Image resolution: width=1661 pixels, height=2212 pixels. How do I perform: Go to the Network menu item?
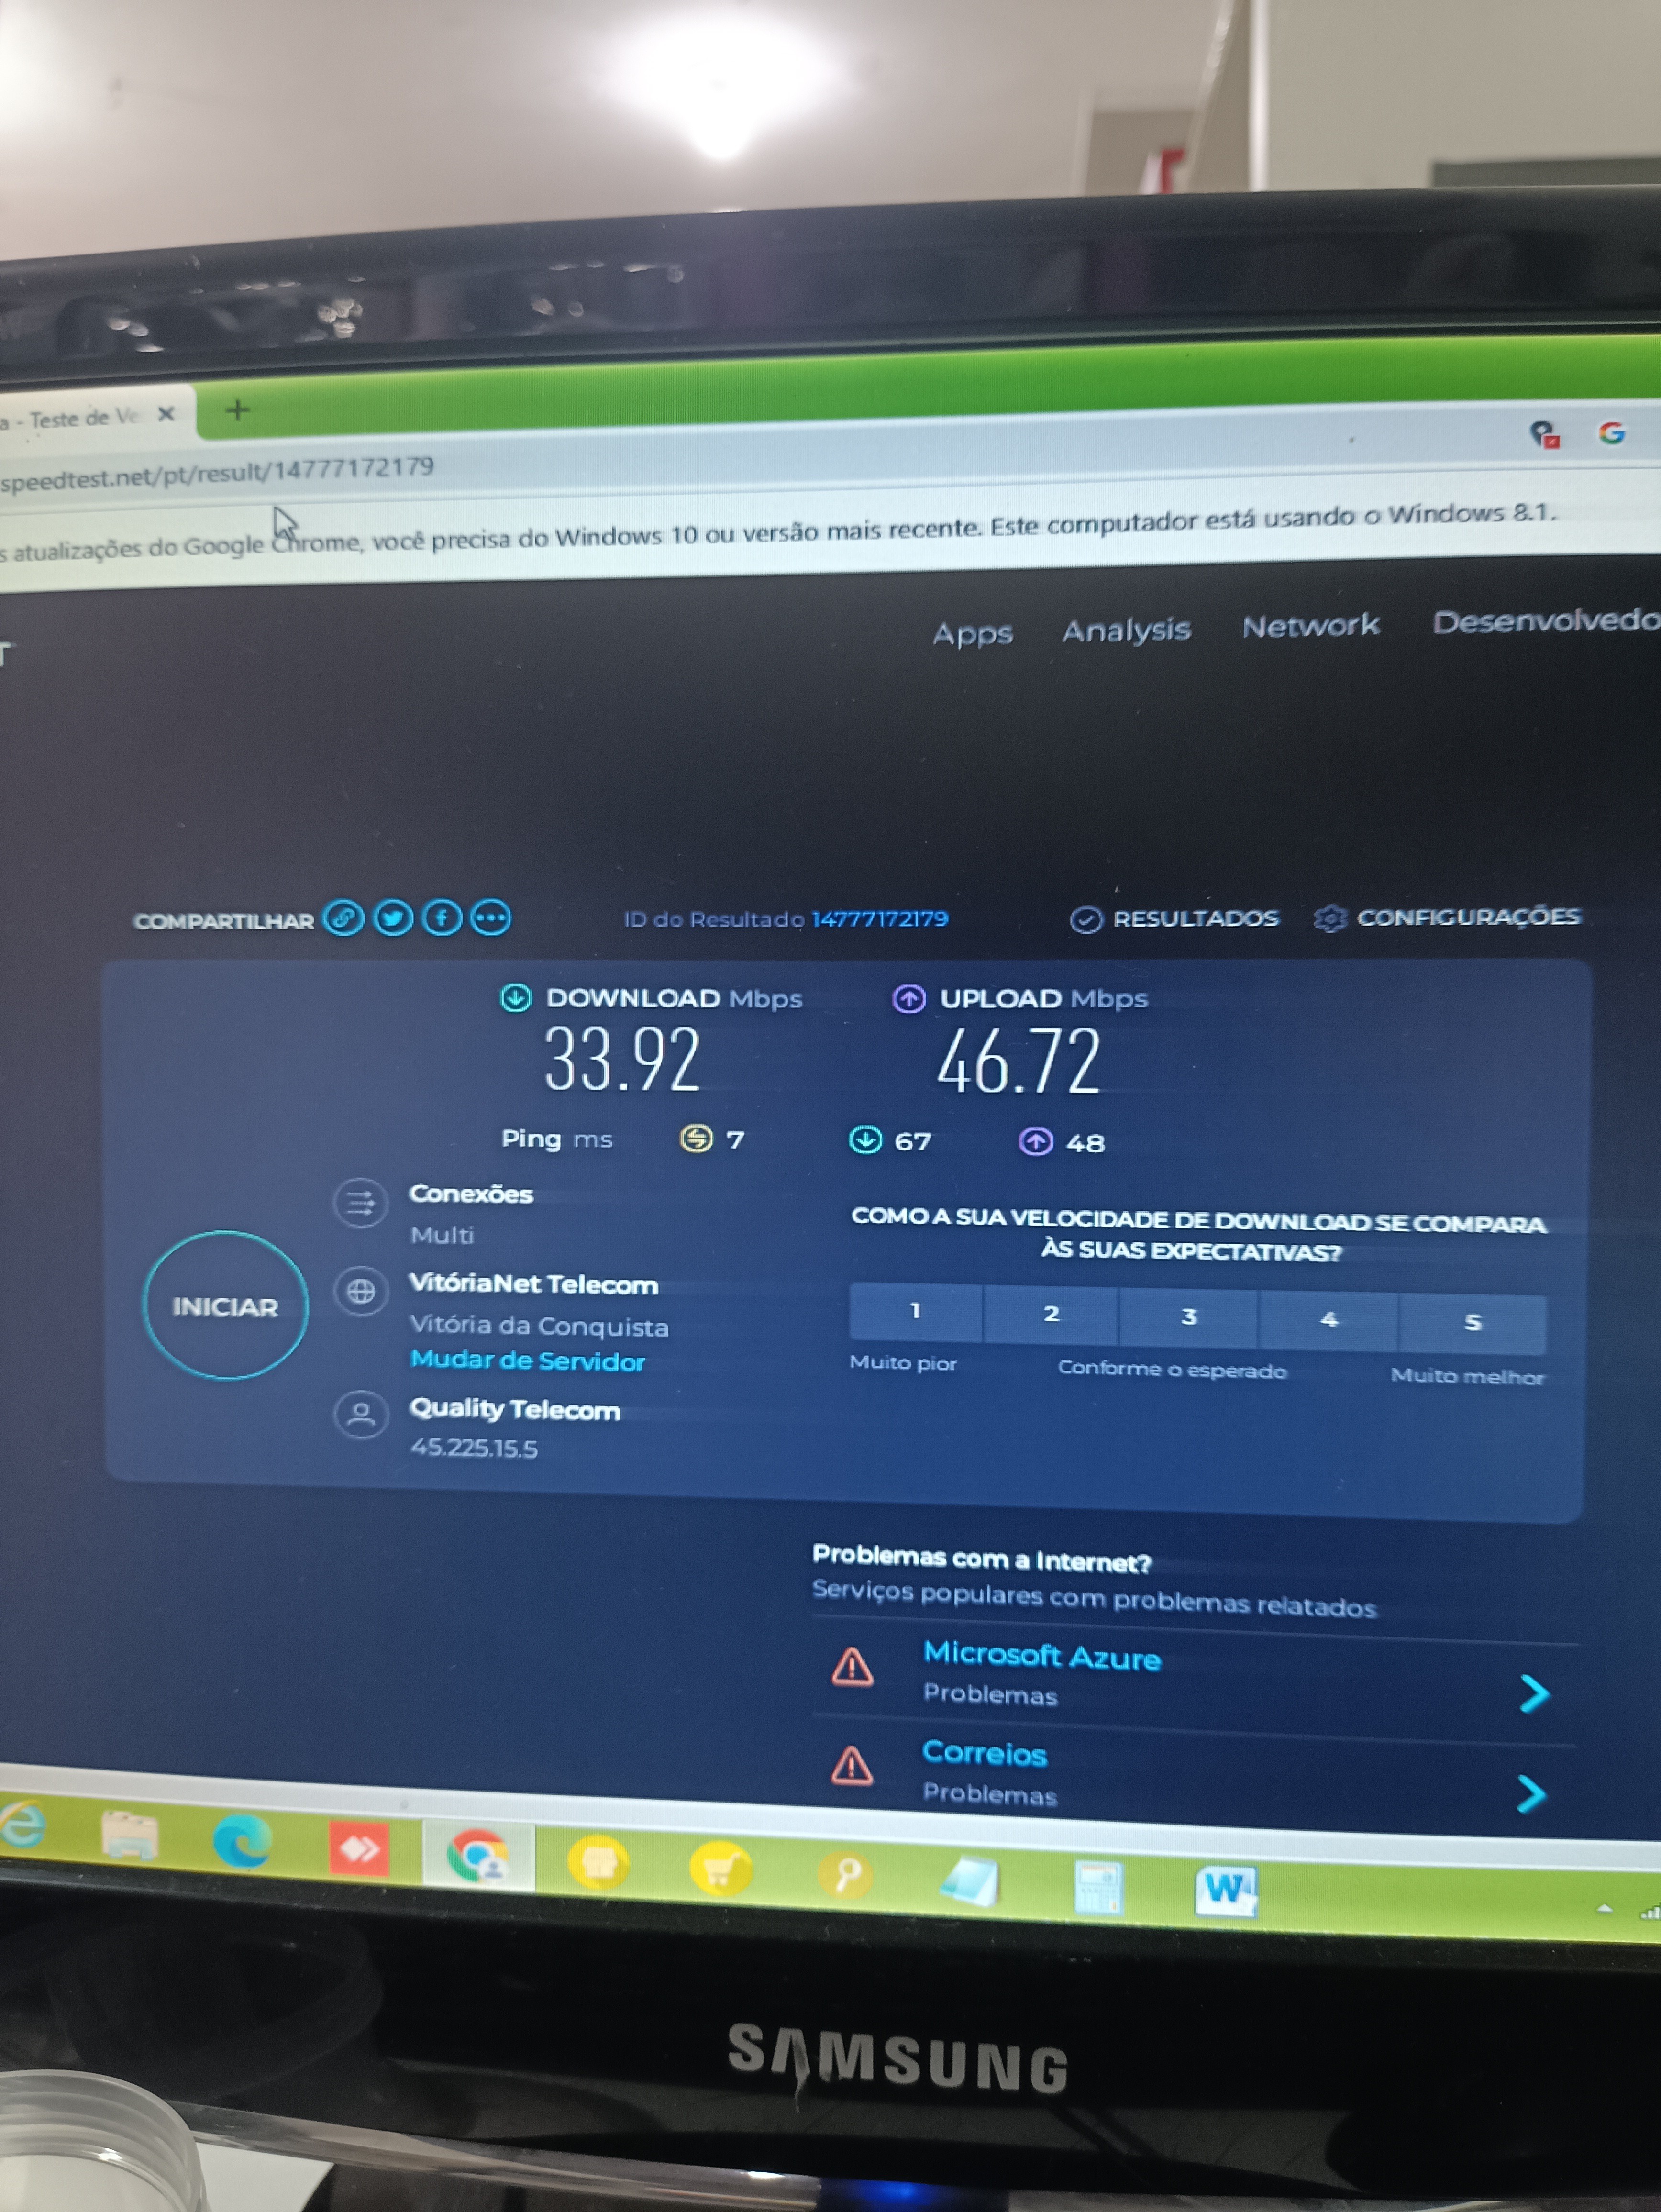(x=1310, y=626)
